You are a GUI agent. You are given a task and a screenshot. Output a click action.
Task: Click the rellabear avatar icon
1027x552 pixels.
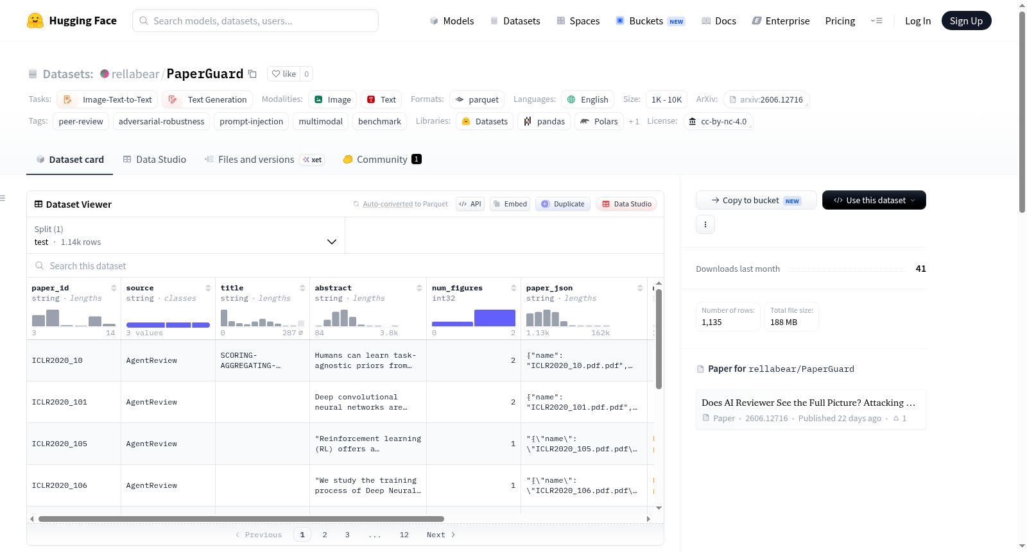coord(105,74)
